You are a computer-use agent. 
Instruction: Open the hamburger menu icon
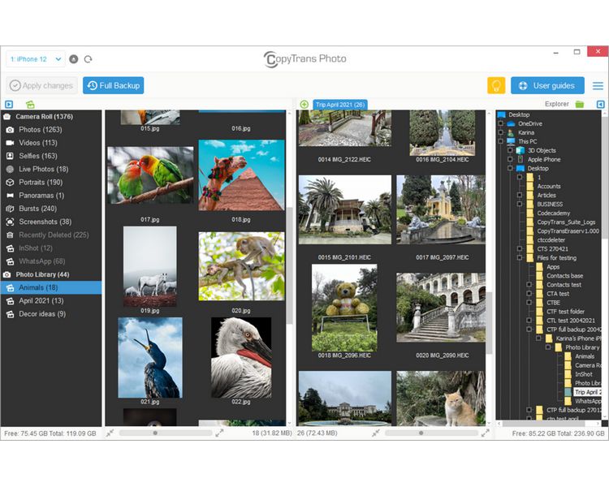[598, 86]
